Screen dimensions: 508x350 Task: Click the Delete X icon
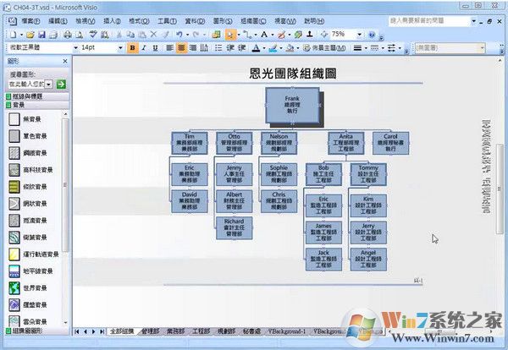pyautogui.click(x=153, y=35)
